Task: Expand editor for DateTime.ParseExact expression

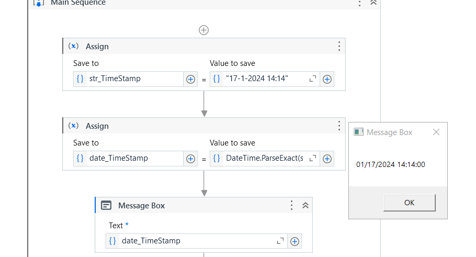Action: click(313, 159)
